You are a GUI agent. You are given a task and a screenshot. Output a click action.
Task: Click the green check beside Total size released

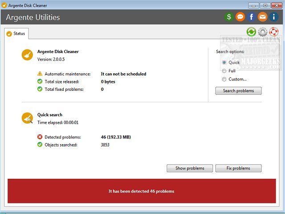[x=40, y=81]
